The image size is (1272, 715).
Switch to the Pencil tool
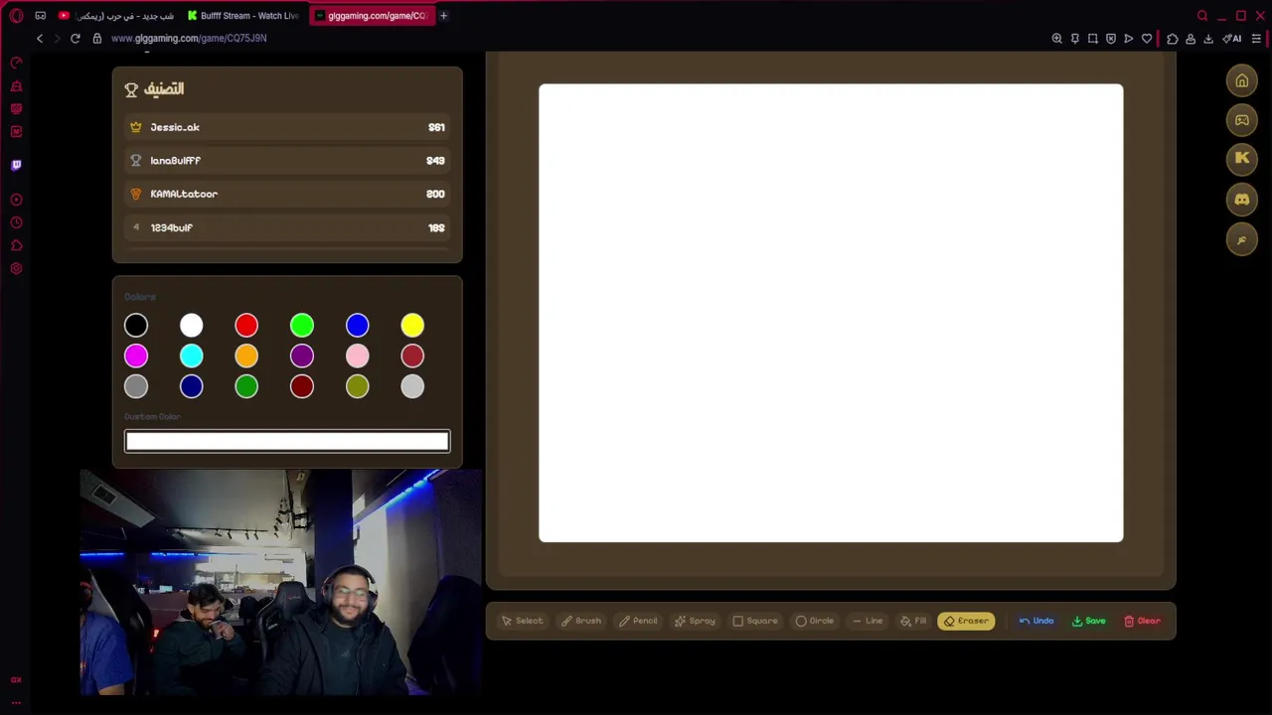[x=638, y=621]
